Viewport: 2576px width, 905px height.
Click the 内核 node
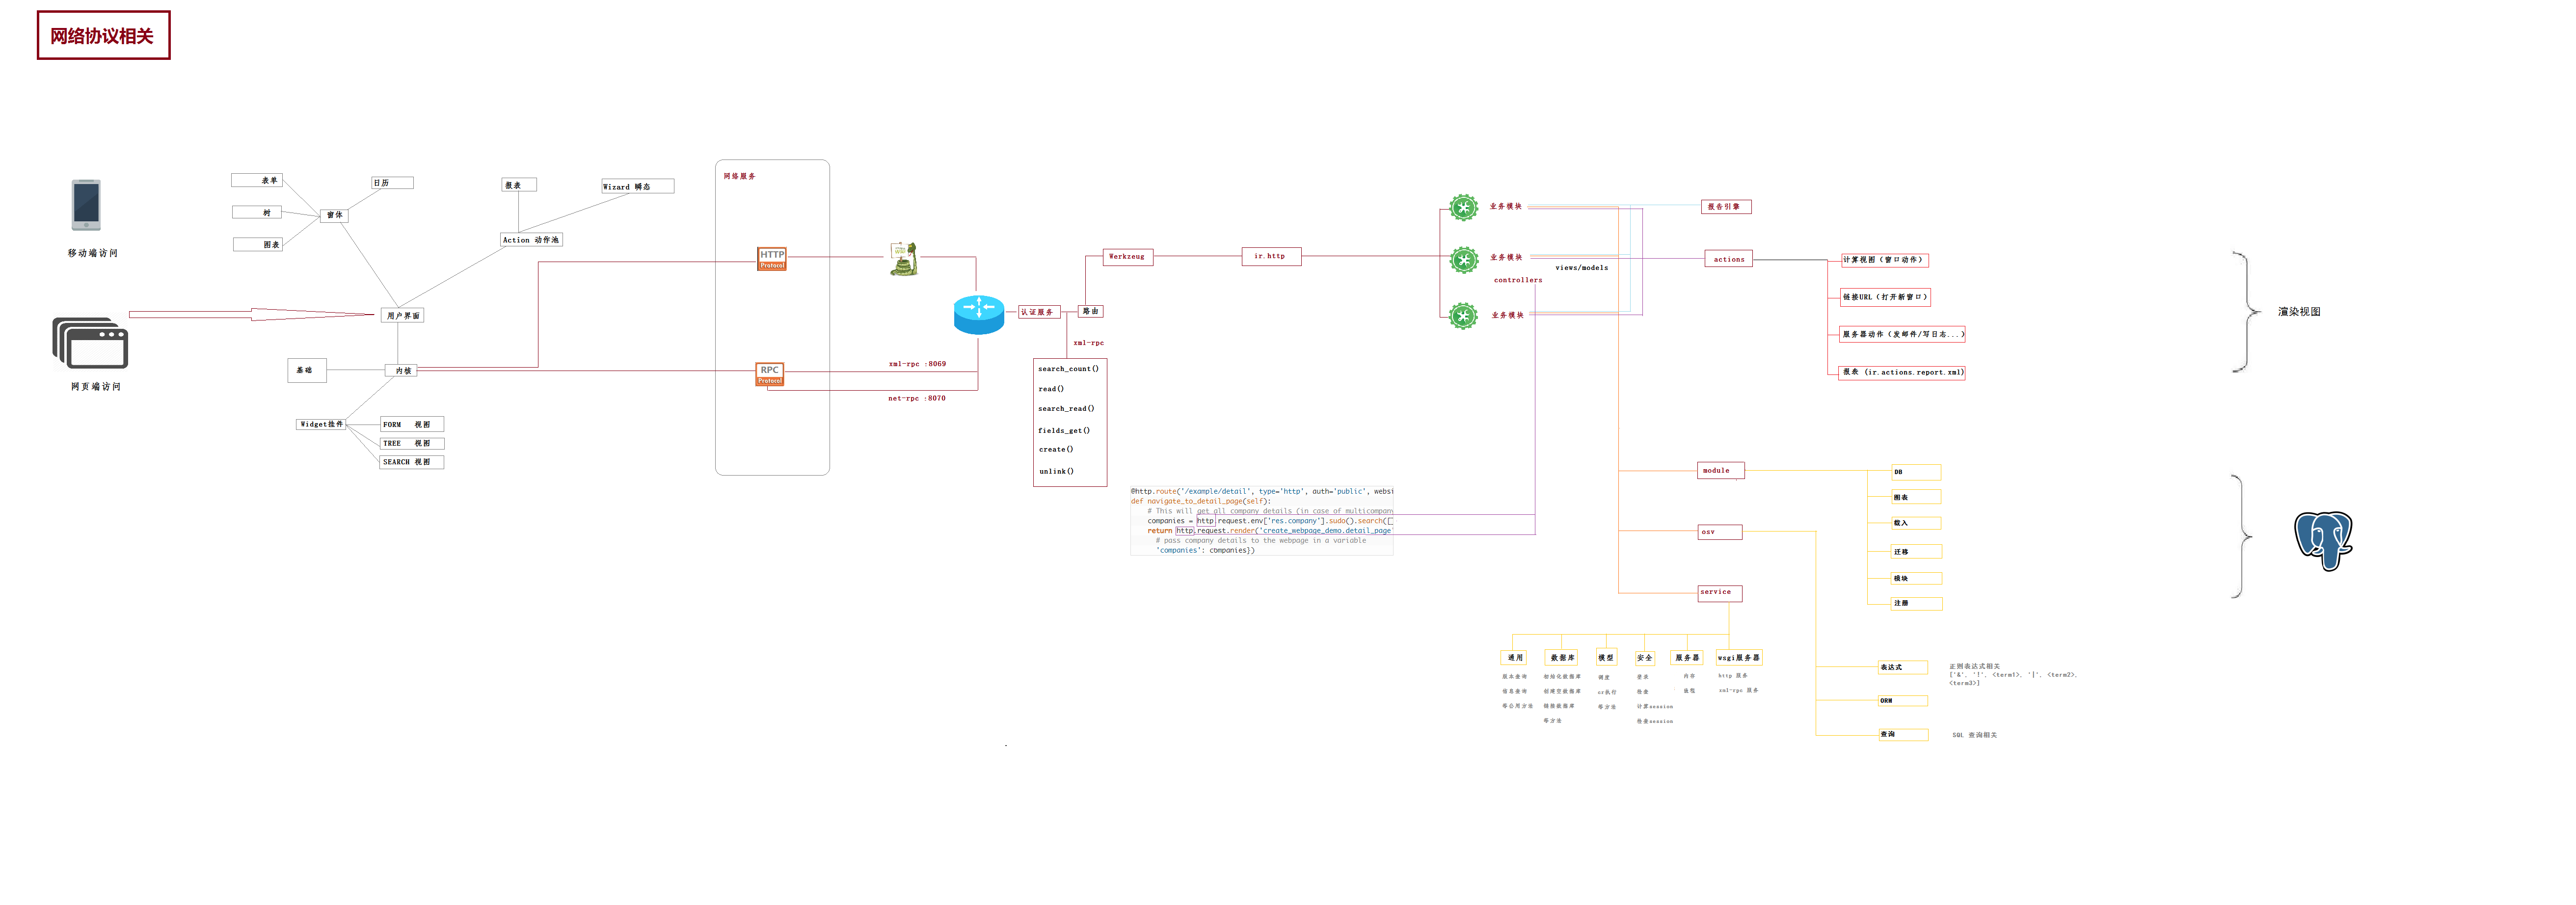pos(401,370)
